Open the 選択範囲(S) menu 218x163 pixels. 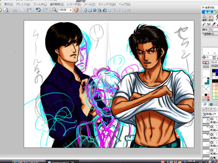[x=57, y=4]
